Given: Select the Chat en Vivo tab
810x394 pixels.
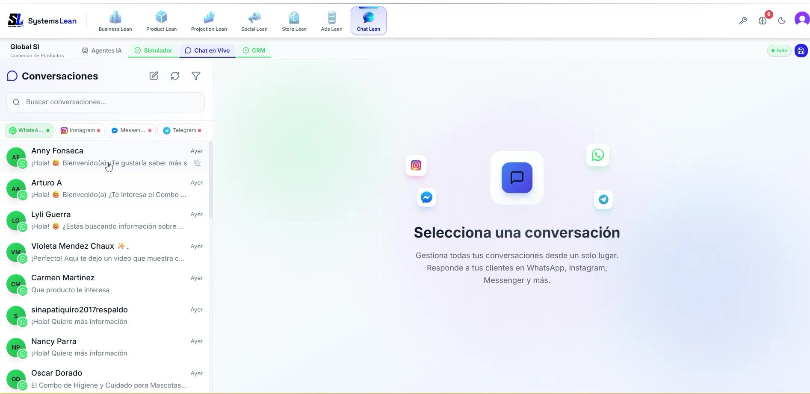Looking at the screenshot, I should tap(207, 50).
